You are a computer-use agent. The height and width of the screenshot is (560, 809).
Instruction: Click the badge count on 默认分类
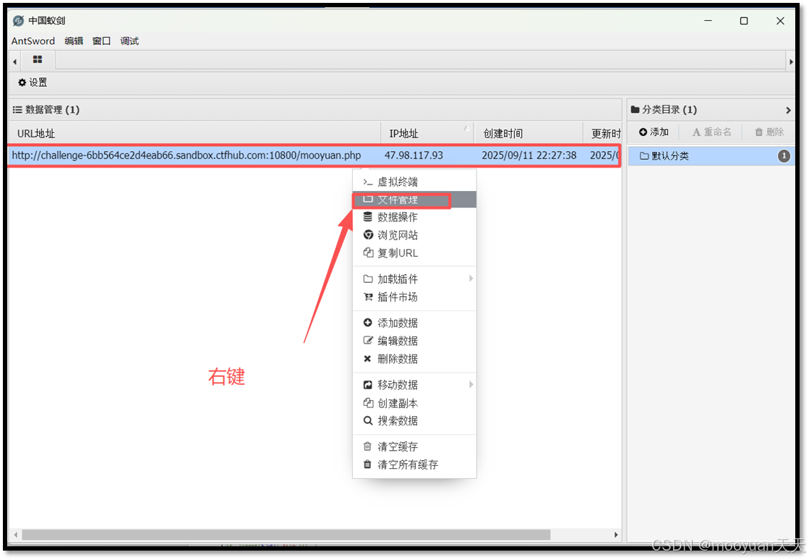tap(784, 156)
